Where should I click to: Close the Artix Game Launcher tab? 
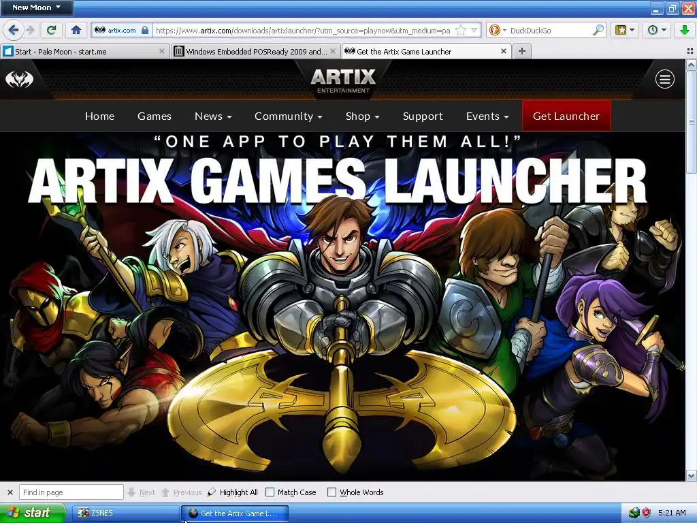click(x=504, y=52)
